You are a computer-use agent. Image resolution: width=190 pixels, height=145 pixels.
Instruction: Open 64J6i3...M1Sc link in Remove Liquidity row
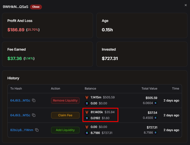tap(20, 100)
